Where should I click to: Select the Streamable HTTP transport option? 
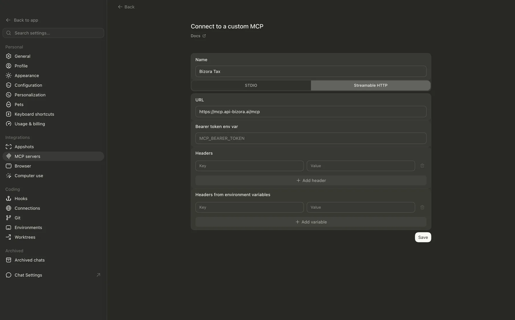[x=371, y=85]
